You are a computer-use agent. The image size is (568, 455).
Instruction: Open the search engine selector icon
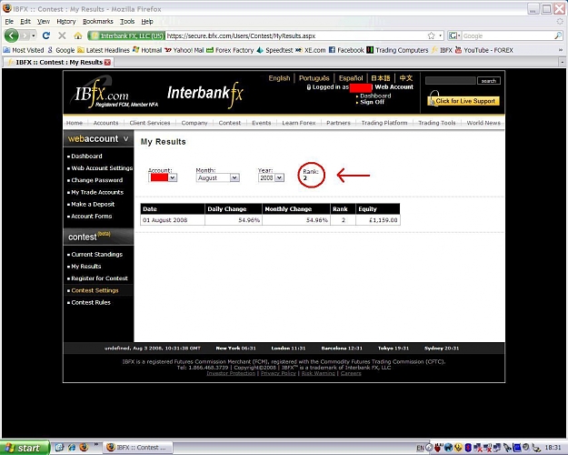(454, 35)
